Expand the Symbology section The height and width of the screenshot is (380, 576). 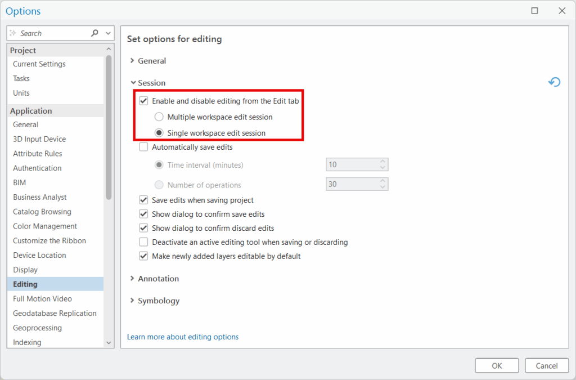(133, 301)
